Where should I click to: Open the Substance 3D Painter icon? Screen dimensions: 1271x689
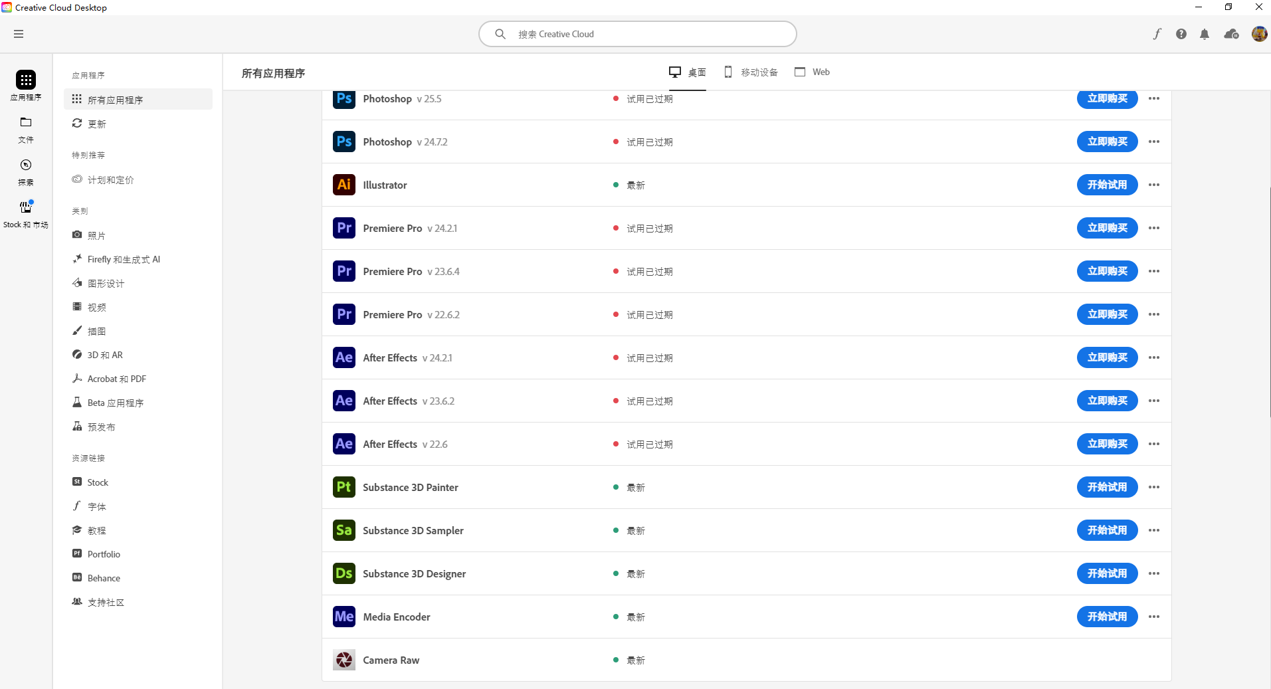click(343, 487)
